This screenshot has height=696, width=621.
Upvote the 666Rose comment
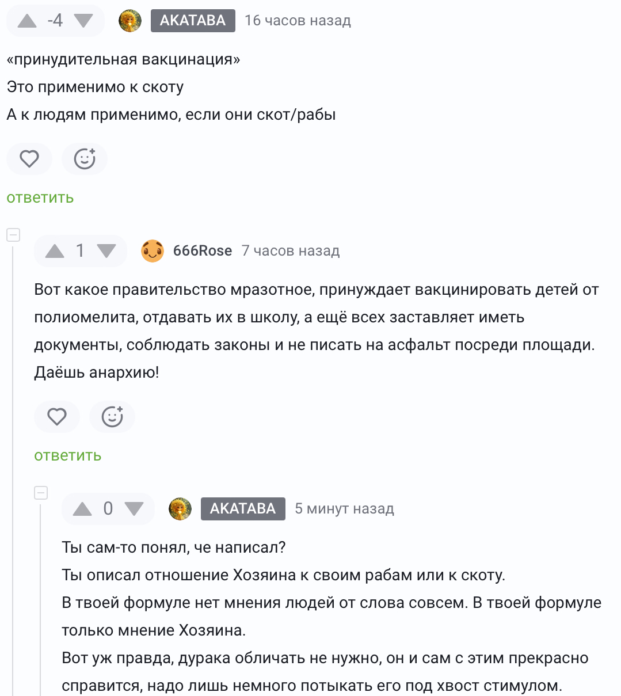click(x=55, y=251)
